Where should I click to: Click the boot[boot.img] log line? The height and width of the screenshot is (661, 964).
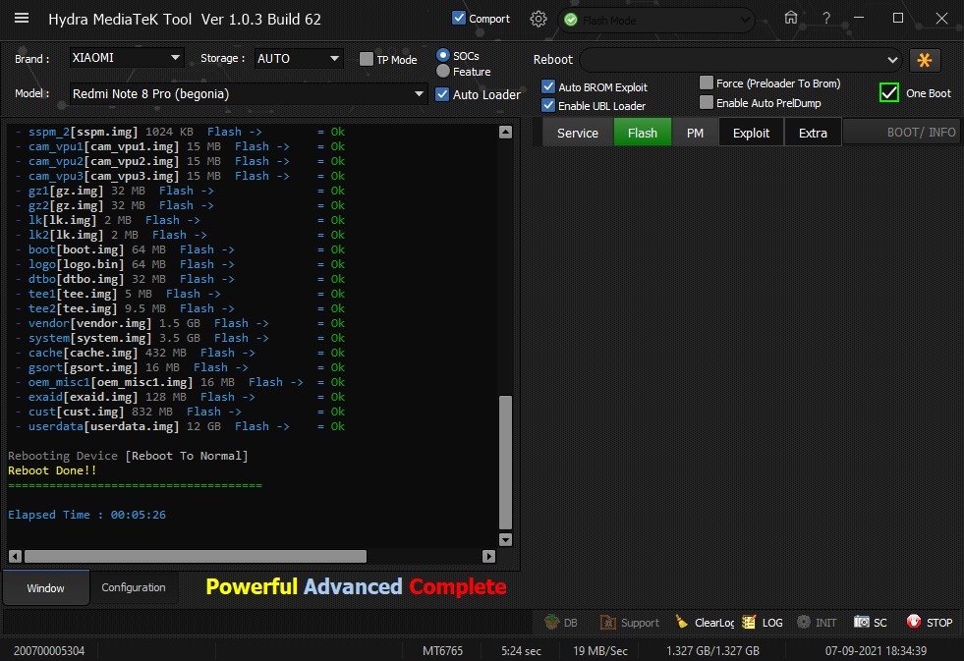pyautogui.click(x=180, y=249)
